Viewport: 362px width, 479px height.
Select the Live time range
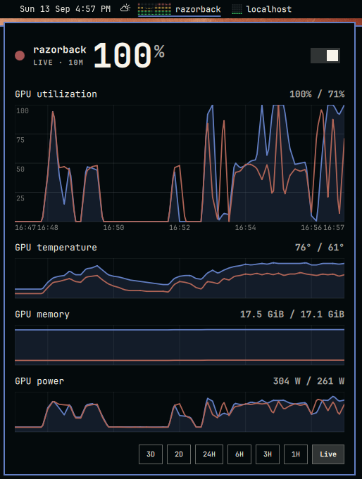(328, 454)
